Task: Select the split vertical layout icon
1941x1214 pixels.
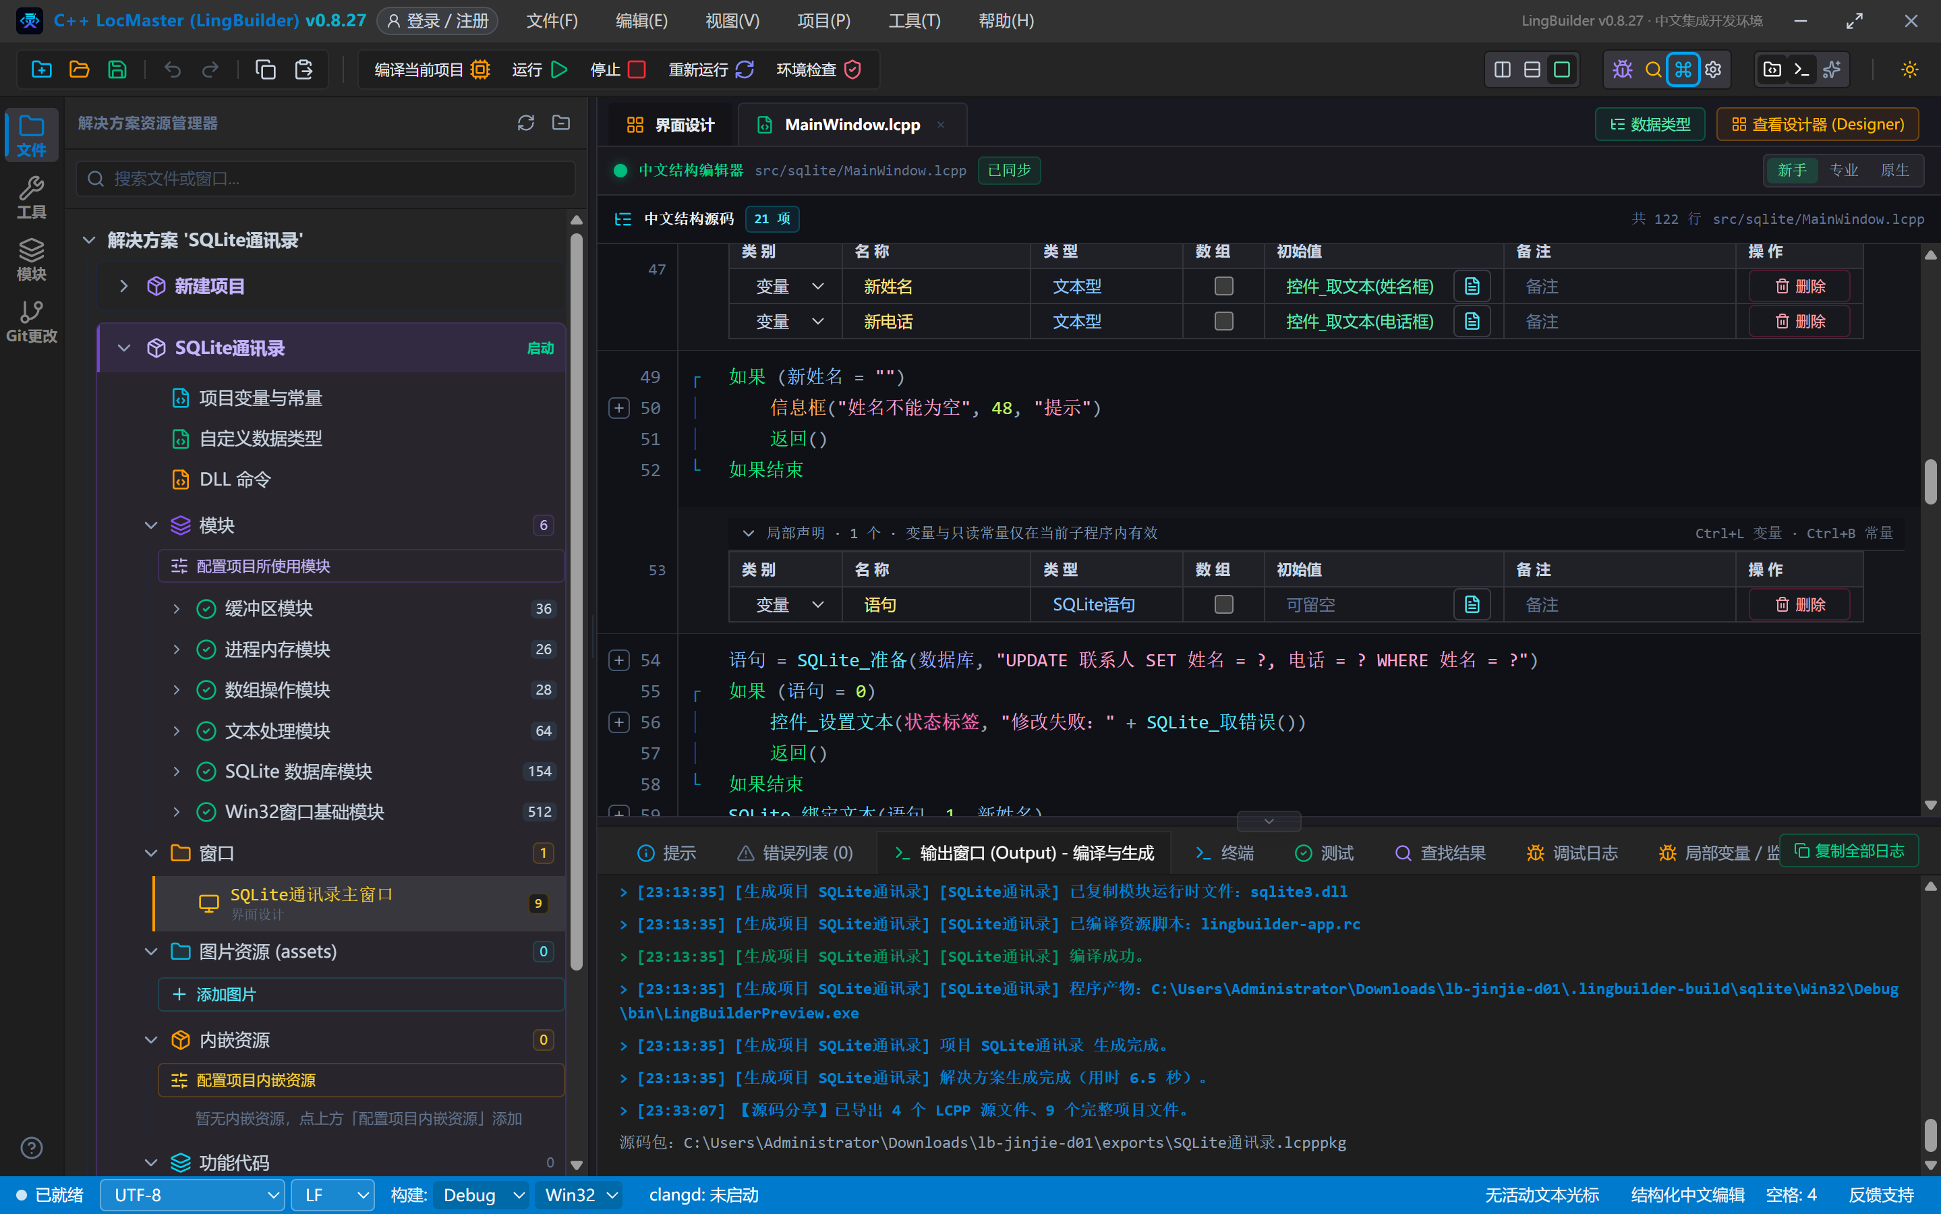Action: [x=1502, y=70]
